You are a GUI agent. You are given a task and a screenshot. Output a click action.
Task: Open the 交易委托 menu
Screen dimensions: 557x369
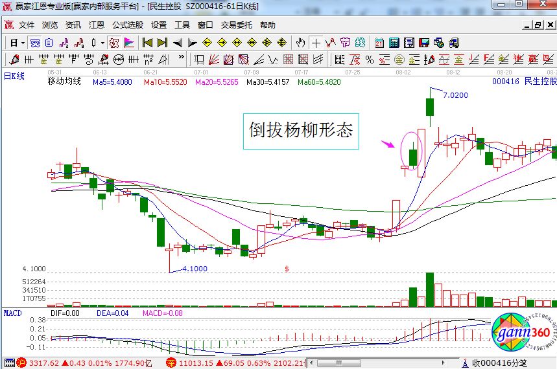[236, 25]
